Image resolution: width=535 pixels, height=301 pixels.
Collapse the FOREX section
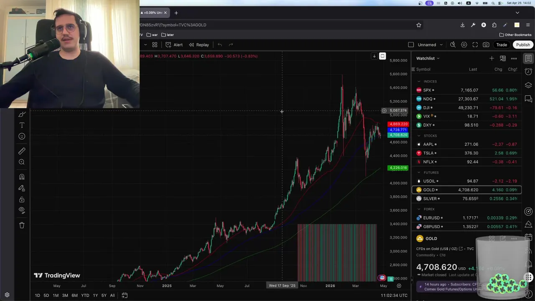click(419, 209)
